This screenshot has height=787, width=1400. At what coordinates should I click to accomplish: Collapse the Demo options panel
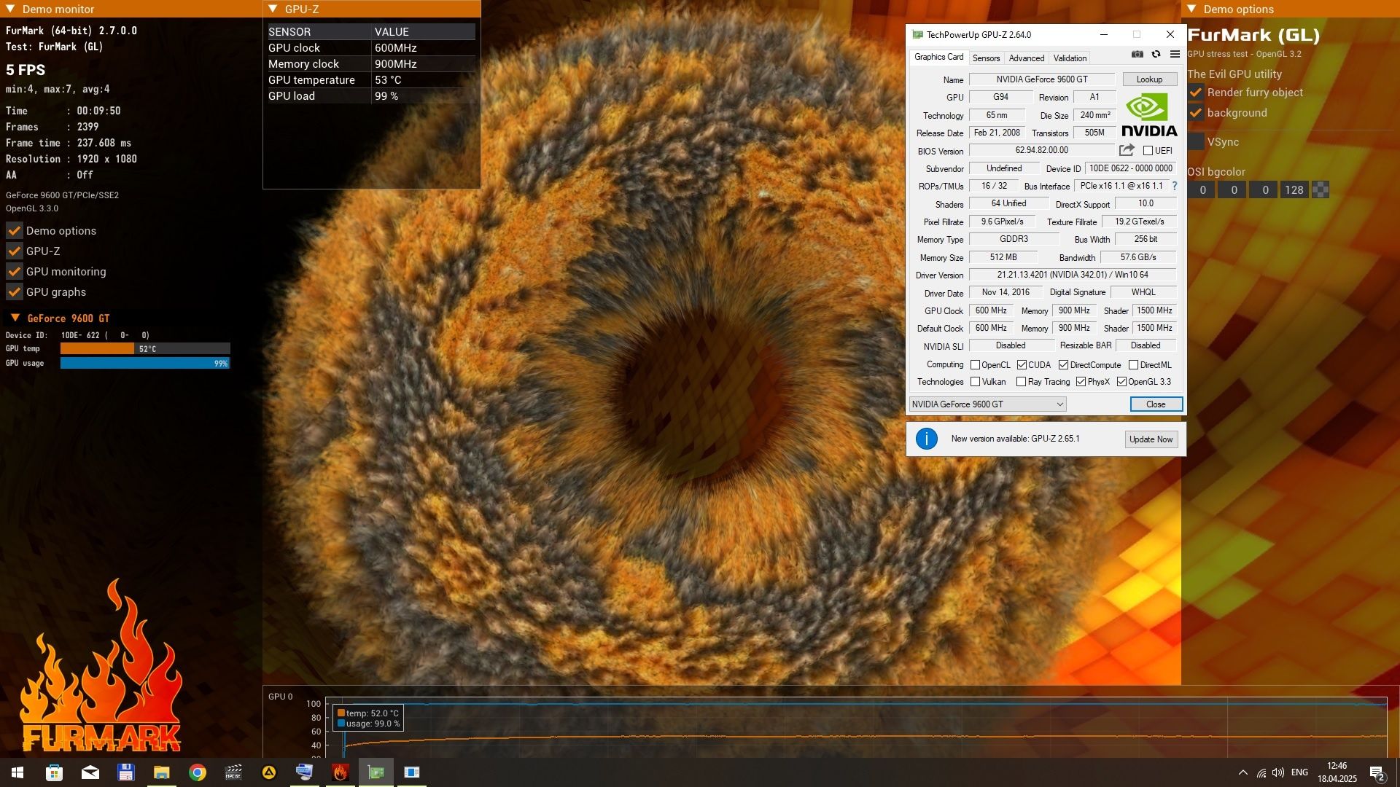click(x=1191, y=9)
